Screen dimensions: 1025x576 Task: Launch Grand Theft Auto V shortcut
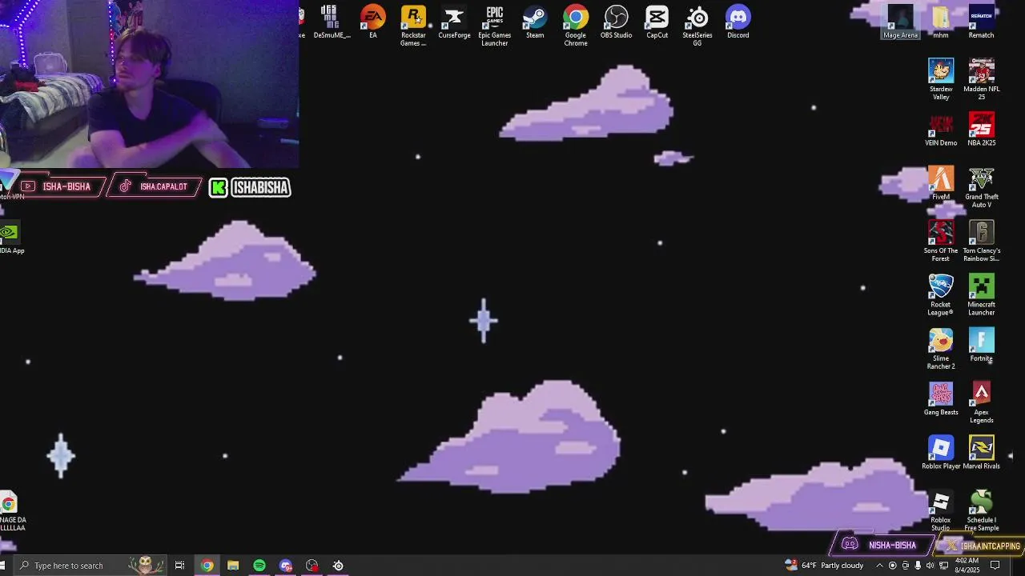tap(981, 187)
